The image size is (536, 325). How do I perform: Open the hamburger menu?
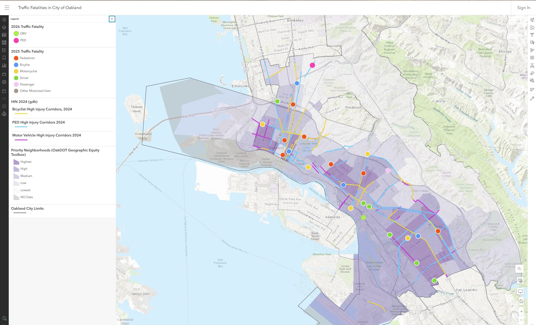tap(7, 8)
